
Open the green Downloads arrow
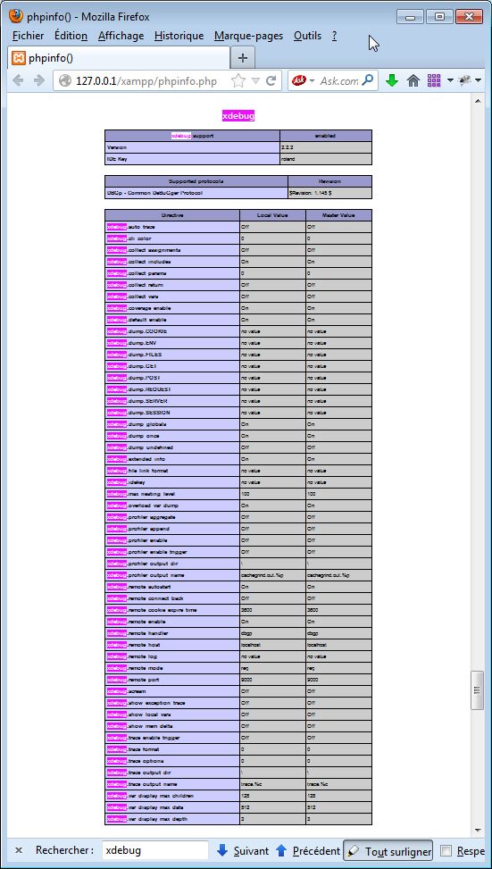[x=392, y=81]
